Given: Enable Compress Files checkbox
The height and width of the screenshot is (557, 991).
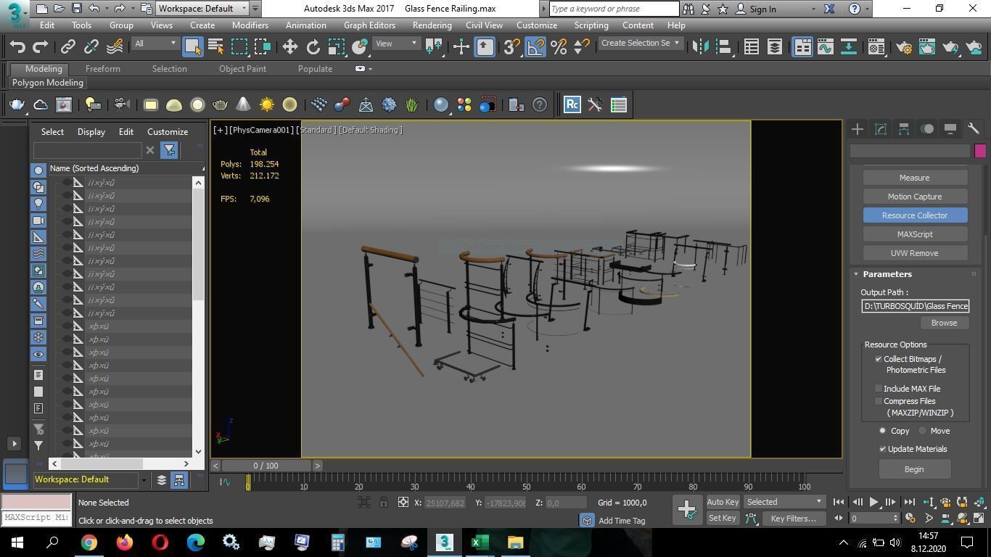Looking at the screenshot, I should click(879, 401).
